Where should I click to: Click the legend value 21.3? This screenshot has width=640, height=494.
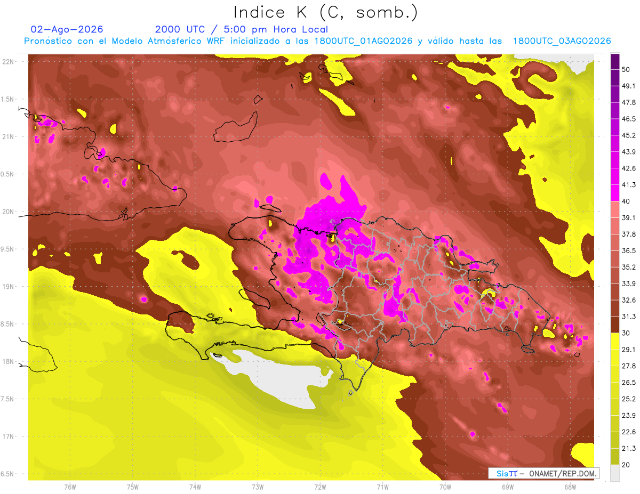pos(628,449)
